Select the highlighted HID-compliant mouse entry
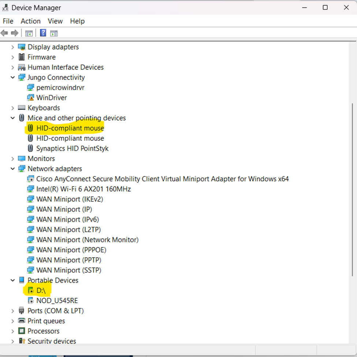The width and height of the screenshot is (357, 357). tap(70, 128)
